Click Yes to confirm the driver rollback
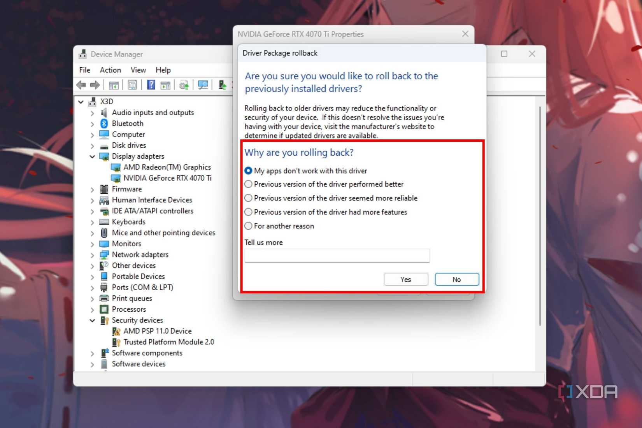The image size is (642, 428). click(405, 279)
